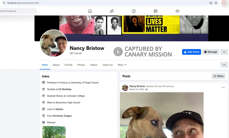Screen dimensions: 229x138
Task: Click 'Professor of History at University of Puget Sound'
Action: pos(73,83)
